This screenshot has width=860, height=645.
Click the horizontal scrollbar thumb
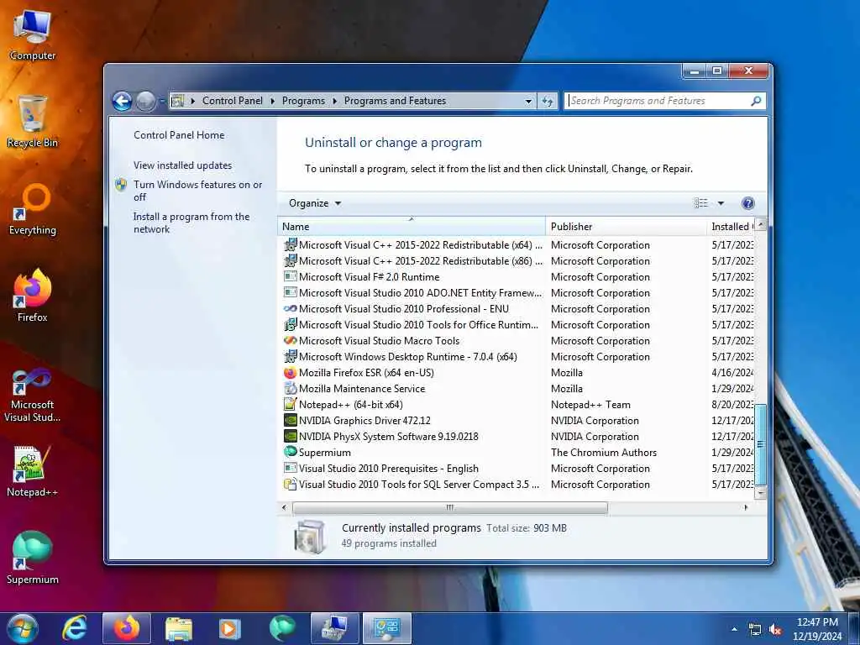(450, 507)
